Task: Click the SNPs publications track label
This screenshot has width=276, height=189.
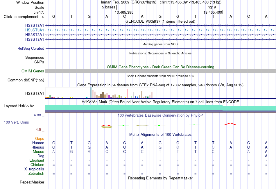Action: (x=39, y=62)
